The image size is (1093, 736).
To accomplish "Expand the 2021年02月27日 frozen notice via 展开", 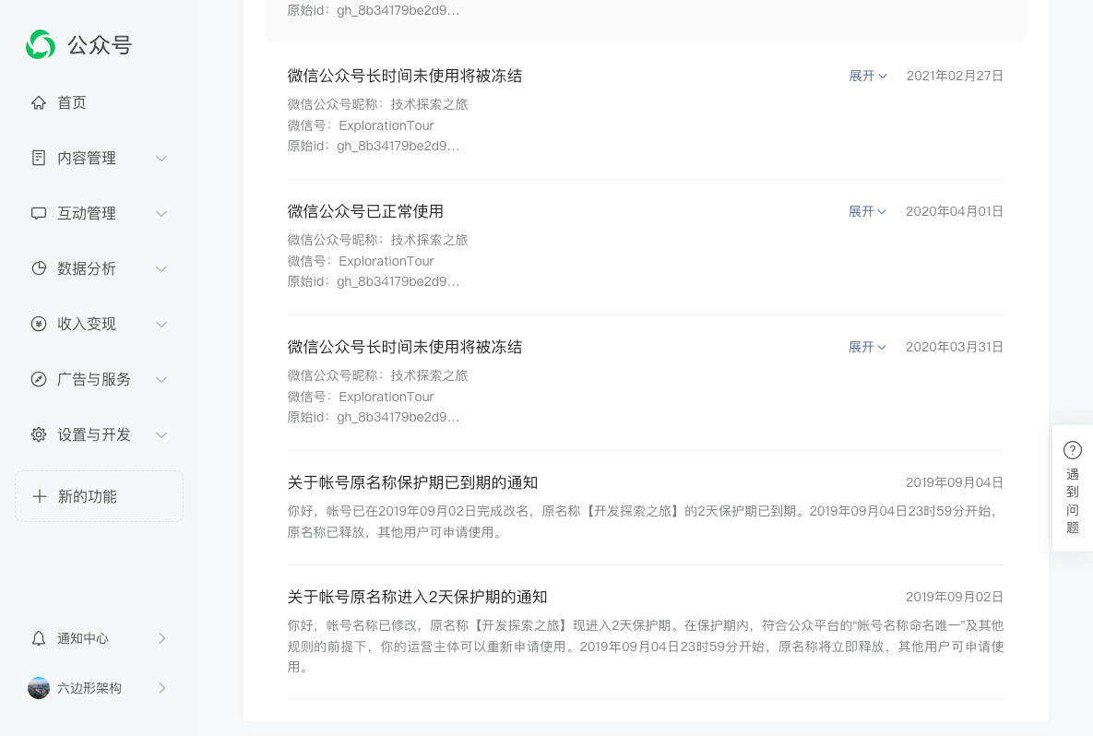I will [867, 76].
